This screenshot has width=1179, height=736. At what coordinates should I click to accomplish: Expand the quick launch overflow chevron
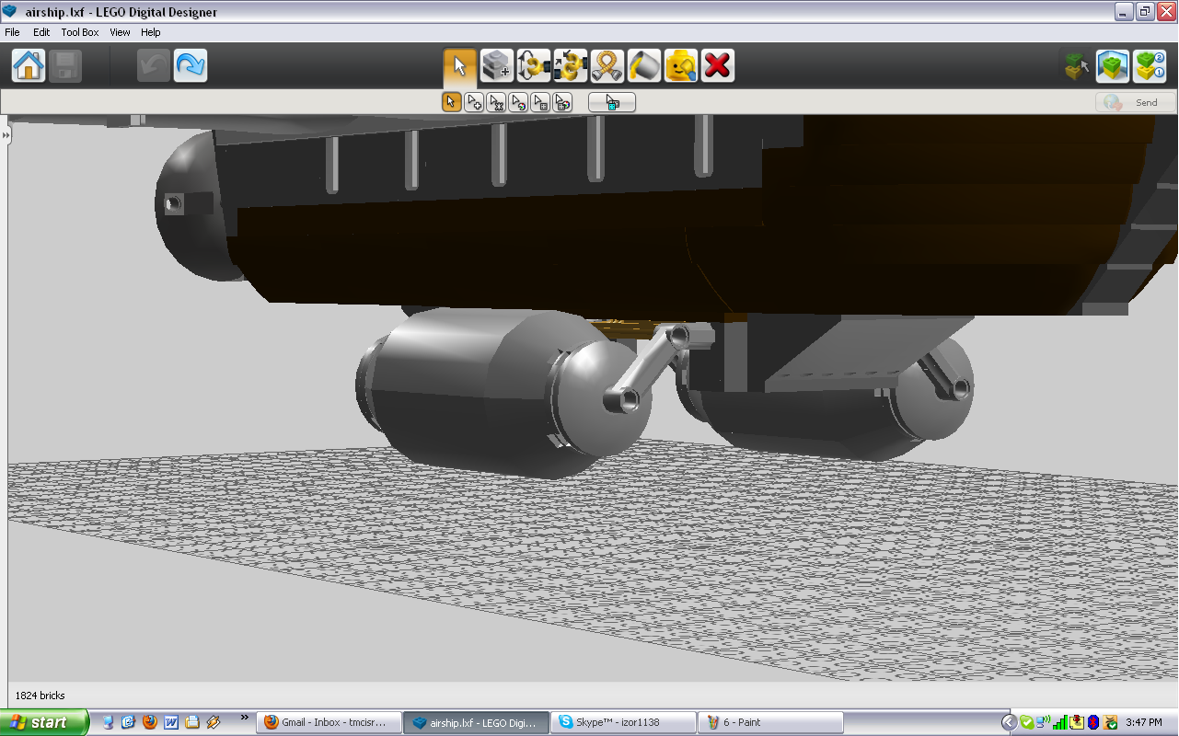244,718
